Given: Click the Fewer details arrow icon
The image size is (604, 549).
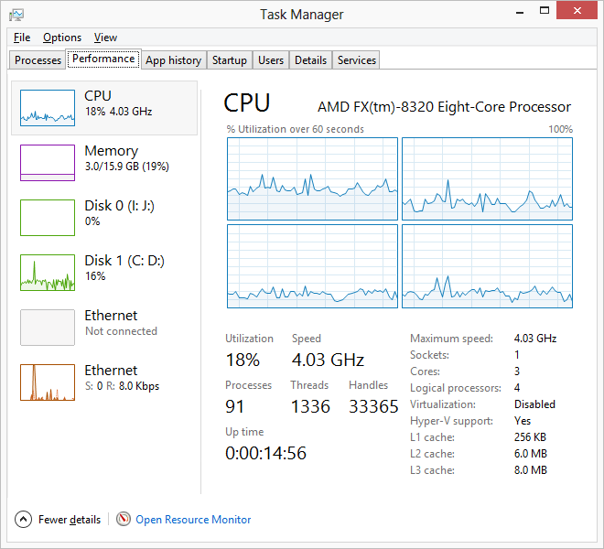Looking at the screenshot, I should point(23,520).
